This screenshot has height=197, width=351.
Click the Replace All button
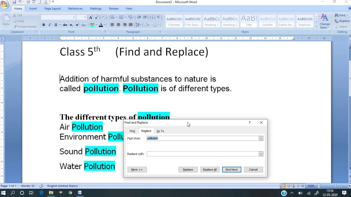[210, 170]
